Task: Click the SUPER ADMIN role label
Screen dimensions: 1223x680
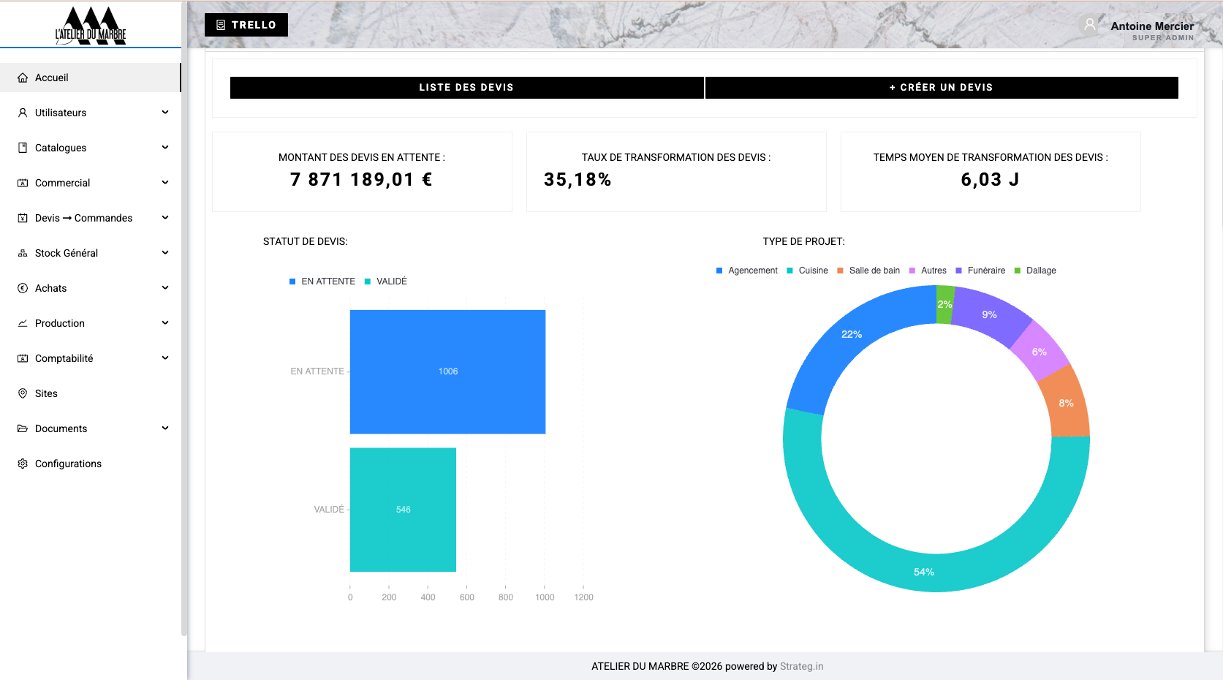Action: tap(1163, 38)
